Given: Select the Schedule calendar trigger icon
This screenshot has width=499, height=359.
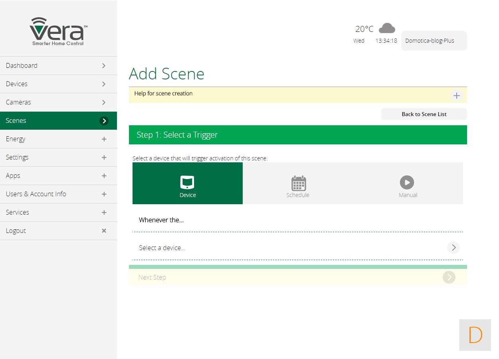Looking at the screenshot, I should pos(298,183).
